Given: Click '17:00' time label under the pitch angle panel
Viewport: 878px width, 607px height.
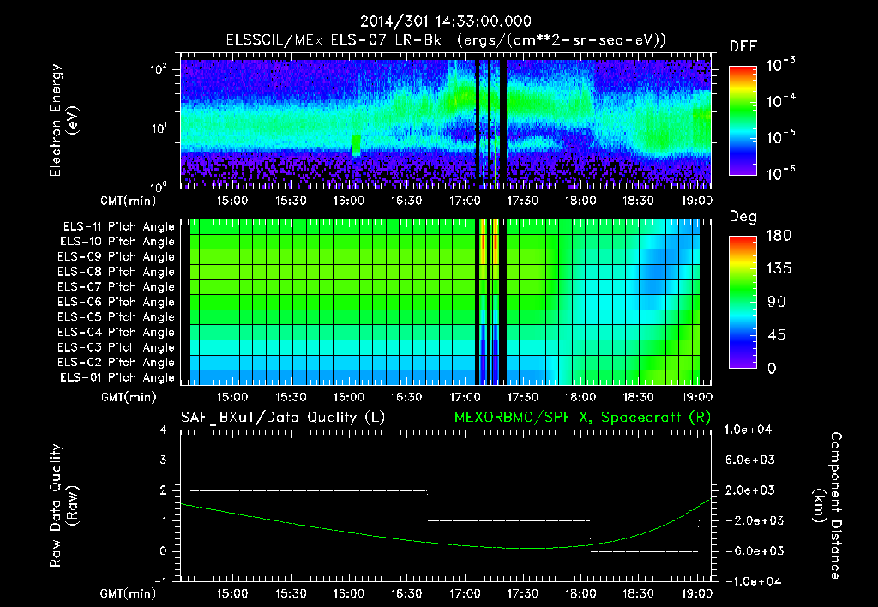Looking at the screenshot, I should [464, 397].
